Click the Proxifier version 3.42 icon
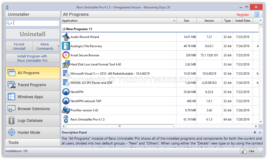 [66, 110]
